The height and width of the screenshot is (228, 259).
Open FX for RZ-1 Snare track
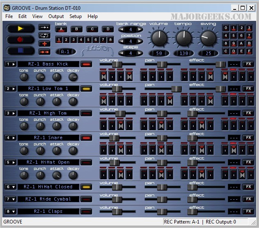click(x=248, y=138)
